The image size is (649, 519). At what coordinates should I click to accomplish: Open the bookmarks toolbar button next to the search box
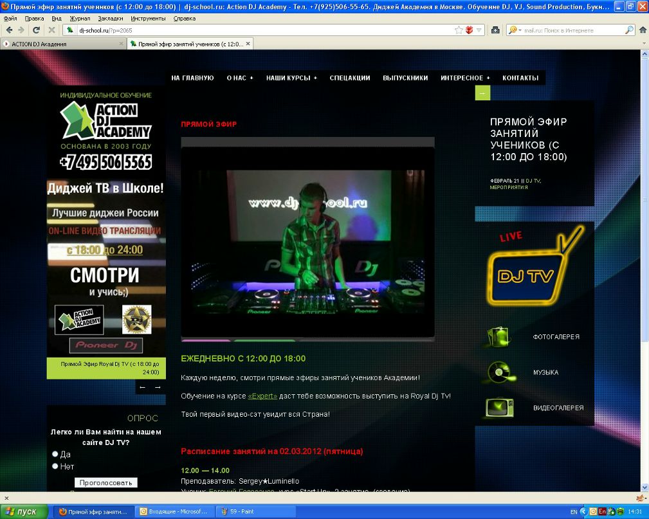point(495,30)
